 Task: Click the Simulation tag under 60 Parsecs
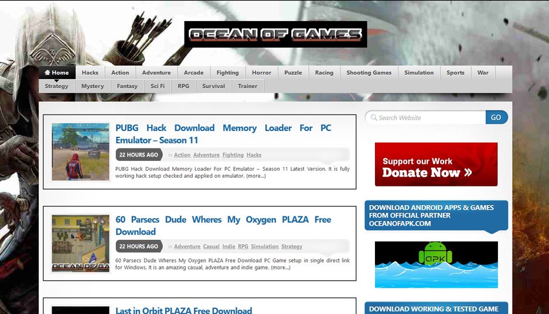[x=265, y=246]
